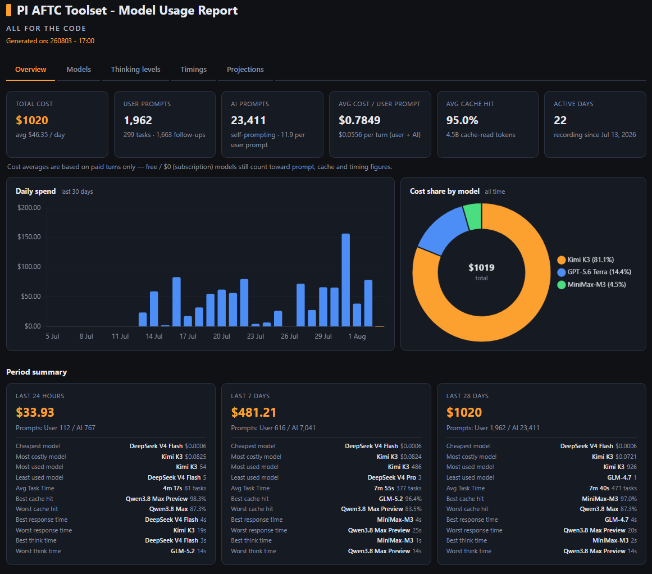Click the 'Period summary' heading
The height and width of the screenshot is (574, 652).
click(x=37, y=372)
